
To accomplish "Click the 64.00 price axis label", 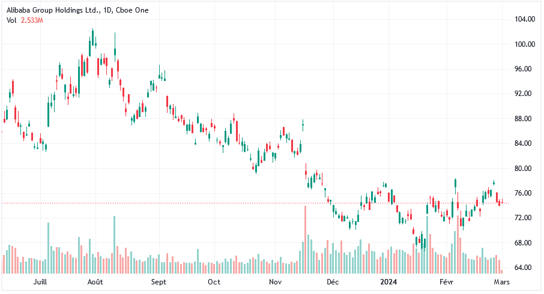I will click(x=525, y=268).
